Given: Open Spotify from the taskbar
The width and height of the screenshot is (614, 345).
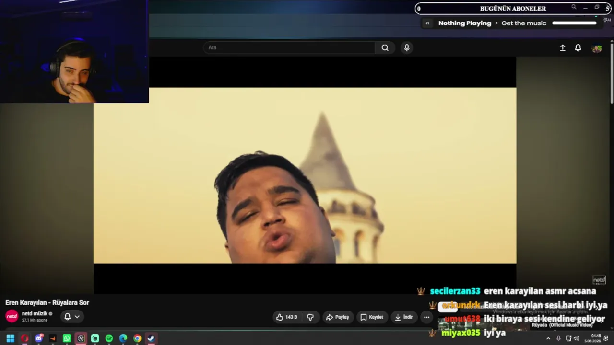Looking at the screenshot, I should coord(109,338).
